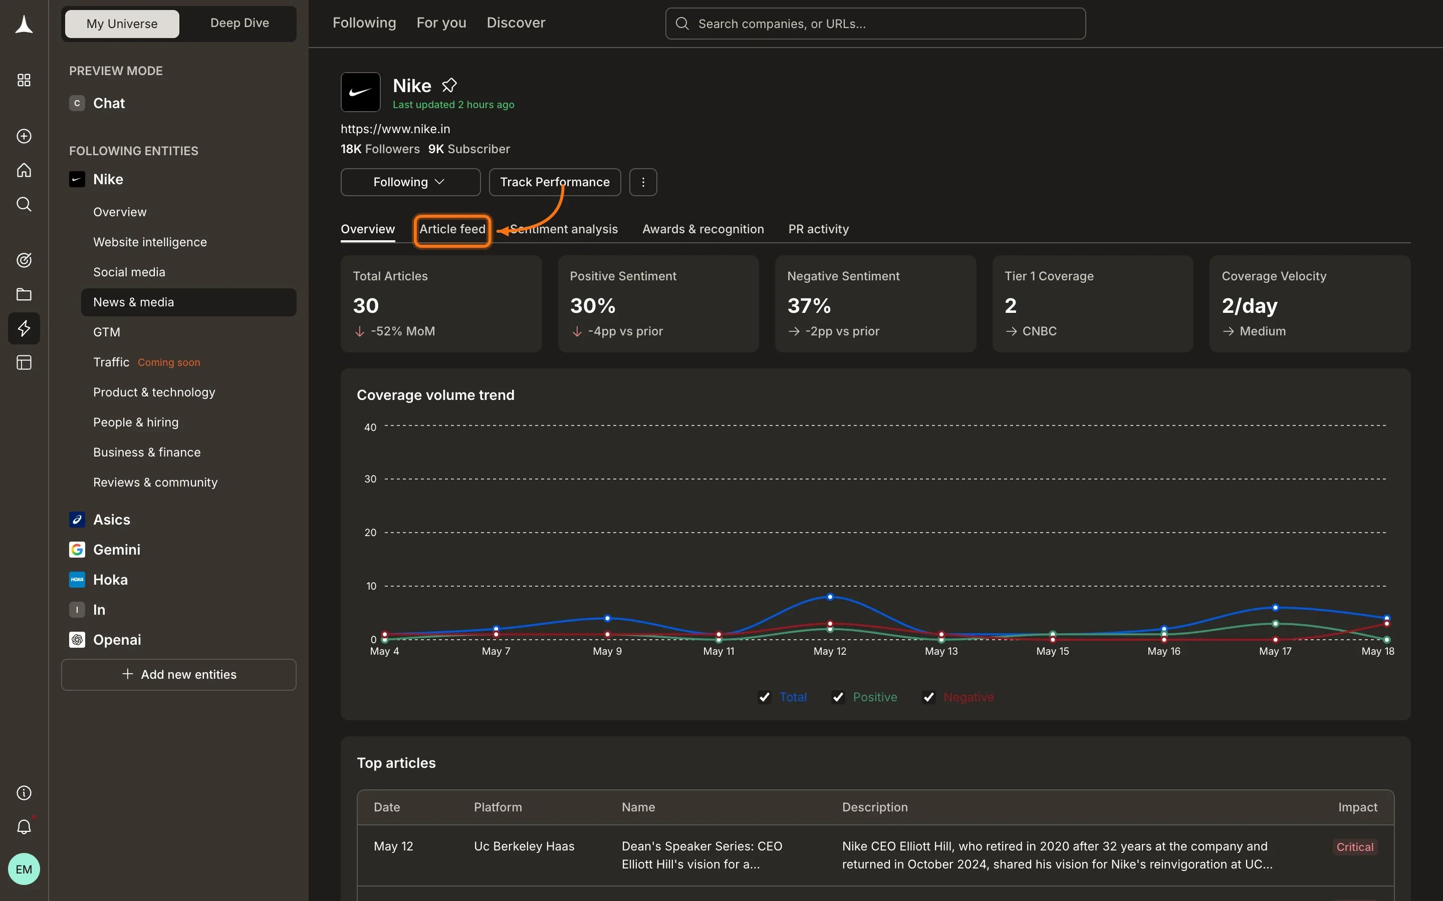Open the three-dot more options button
This screenshot has height=901, width=1443.
point(643,182)
